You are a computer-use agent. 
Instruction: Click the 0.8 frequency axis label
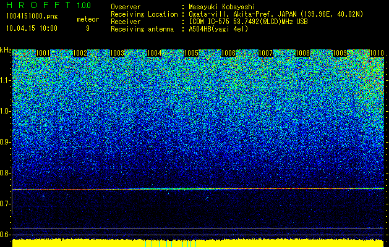pos(6,173)
